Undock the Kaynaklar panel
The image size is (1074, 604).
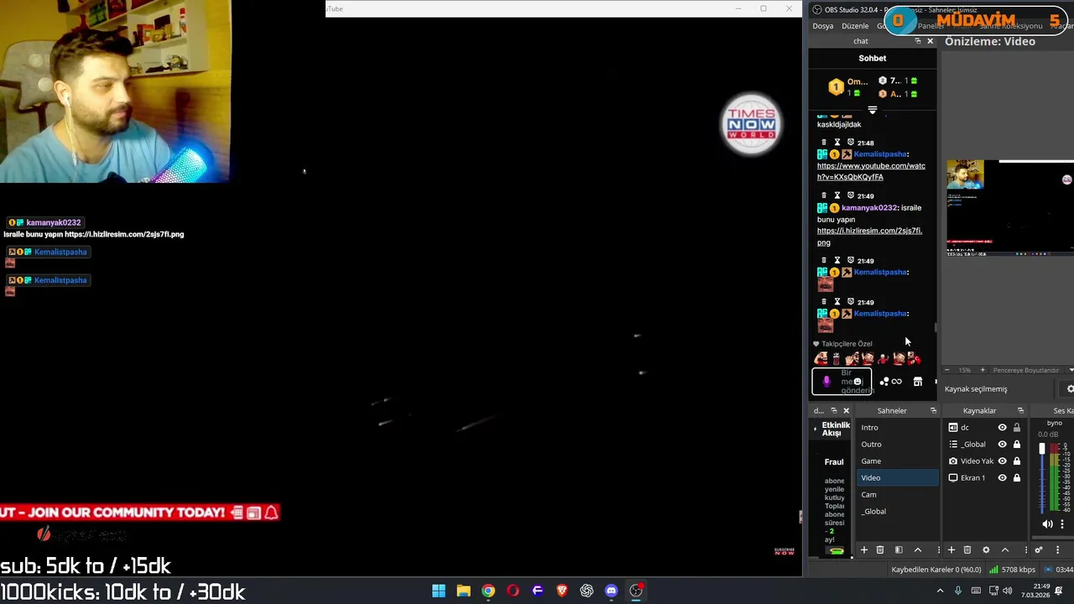point(1020,411)
